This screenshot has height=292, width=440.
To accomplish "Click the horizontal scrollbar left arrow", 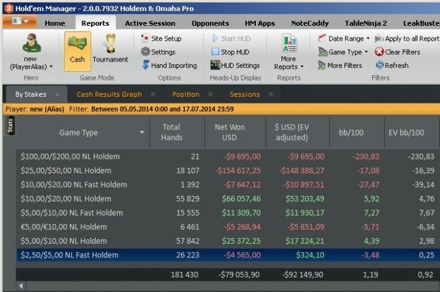I will coord(21,286).
